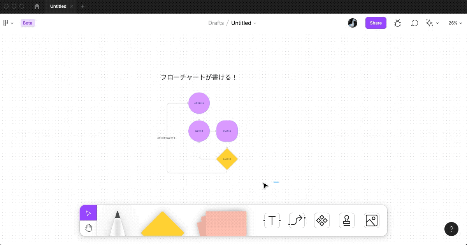Insert an image with the media tool

tap(371, 220)
